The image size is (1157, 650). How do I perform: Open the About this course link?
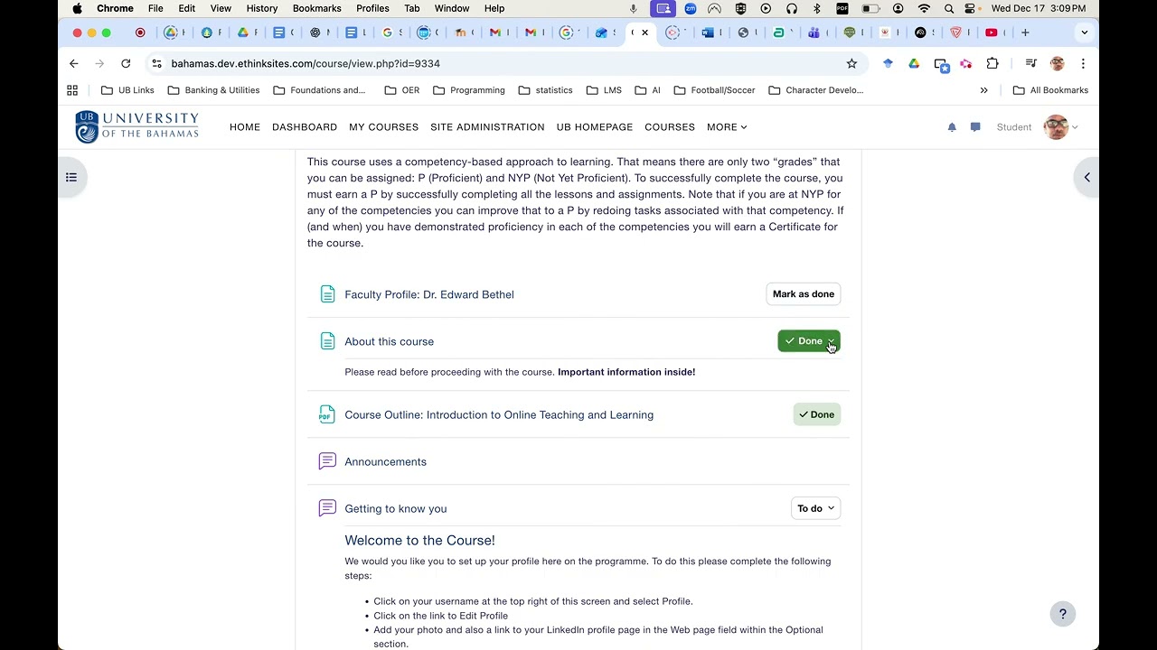click(389, 341)
